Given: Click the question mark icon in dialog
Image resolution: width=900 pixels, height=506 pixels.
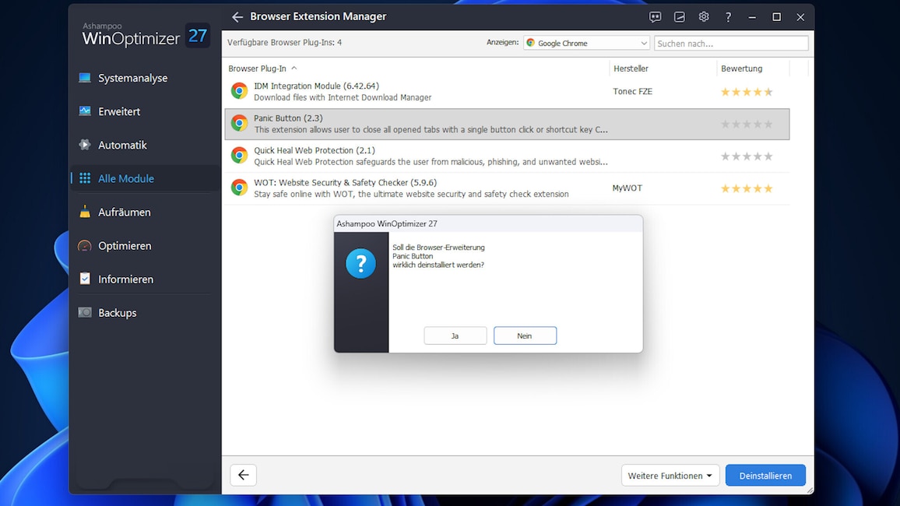Looking at the screenshot, I should [x=360, y=263].
